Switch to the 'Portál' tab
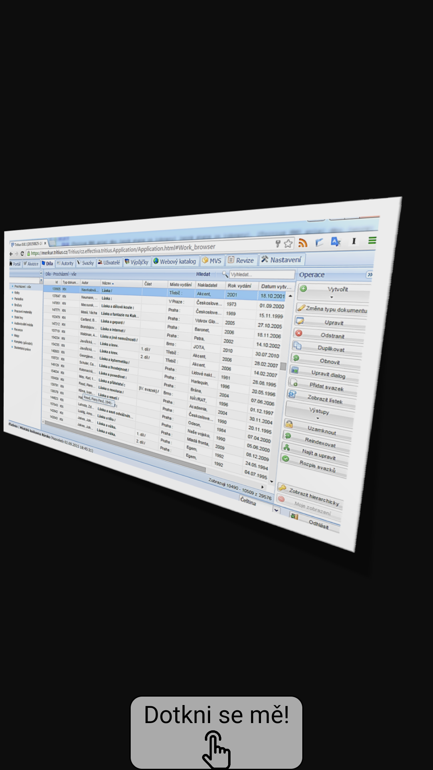This screenshot has height=770, width=433. click(15, 264)
